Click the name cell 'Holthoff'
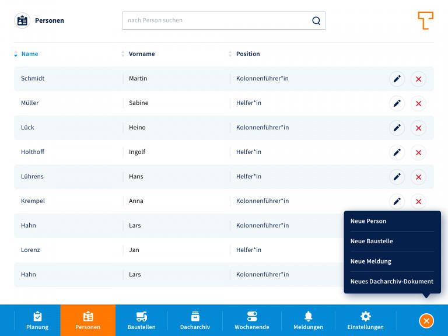Image resolution: width=448 pixels, height=336 pixels. coord(33,152)
